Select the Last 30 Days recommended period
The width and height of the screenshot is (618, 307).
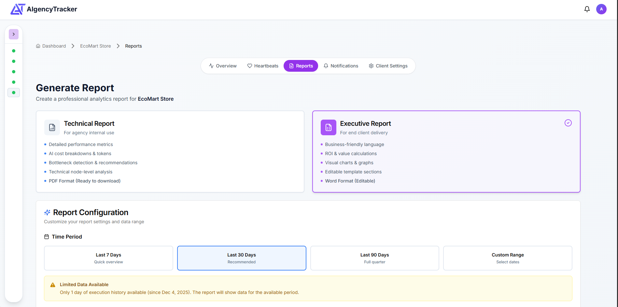[242, 258]
